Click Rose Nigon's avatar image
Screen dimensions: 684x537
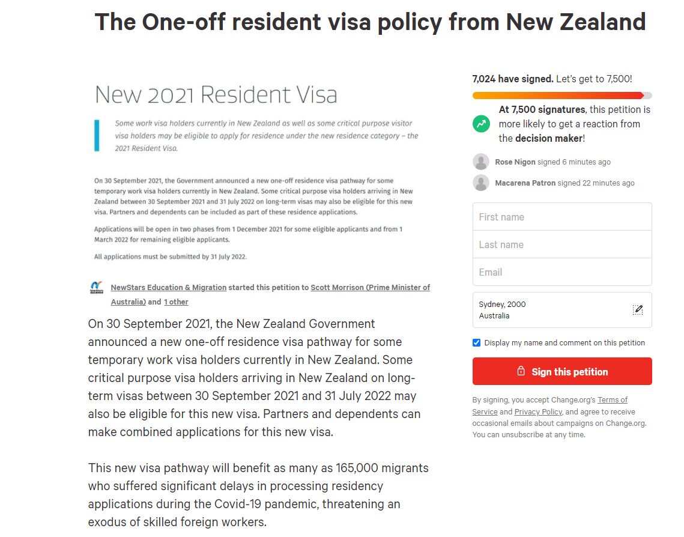tap(481, 161)
